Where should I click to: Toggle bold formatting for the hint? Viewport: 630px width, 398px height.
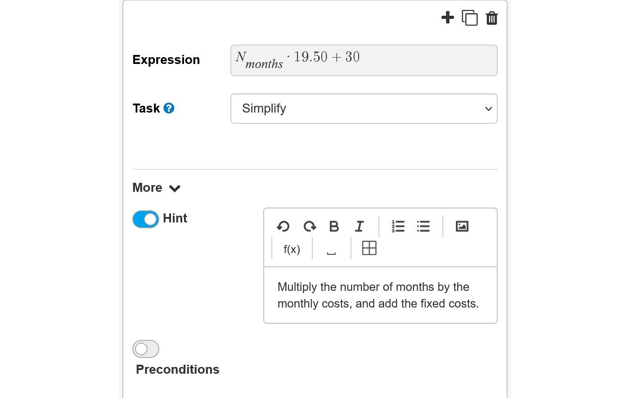click(x=334, y=226)
